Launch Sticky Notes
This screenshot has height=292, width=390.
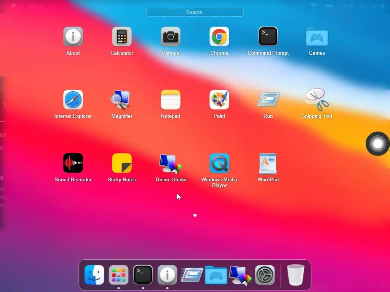(x=121, y=163)
